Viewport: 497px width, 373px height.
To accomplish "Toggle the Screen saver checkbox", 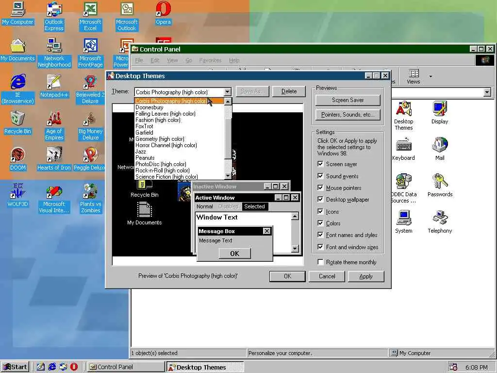I will coord(320,164).
